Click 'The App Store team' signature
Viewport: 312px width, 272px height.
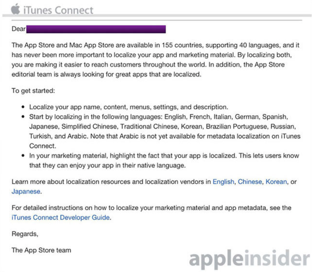pos(41,250)
